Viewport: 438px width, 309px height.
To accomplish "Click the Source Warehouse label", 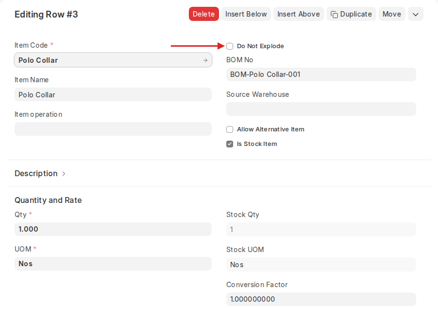I will [257, 94].
